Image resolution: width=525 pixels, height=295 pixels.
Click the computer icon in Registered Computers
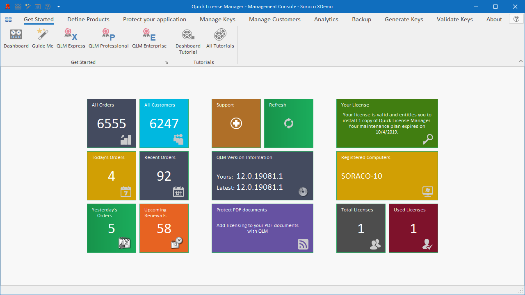pyautogui.click(x=428, y=192)
